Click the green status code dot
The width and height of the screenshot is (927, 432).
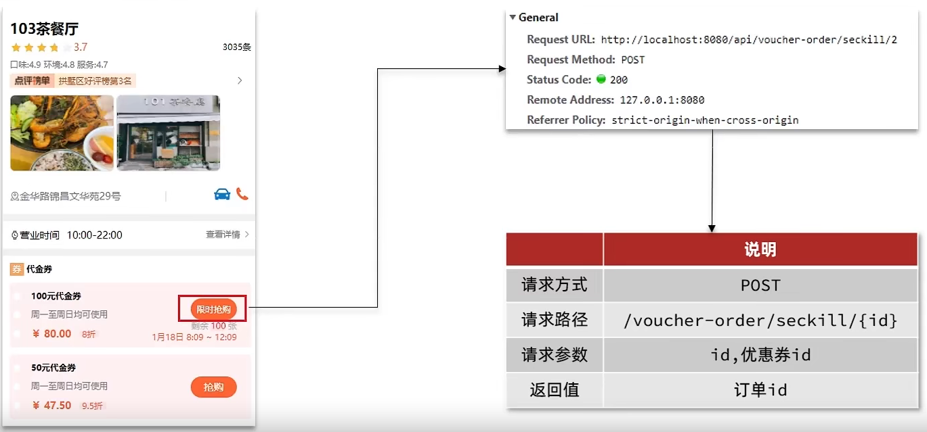[x=601, y=80]
